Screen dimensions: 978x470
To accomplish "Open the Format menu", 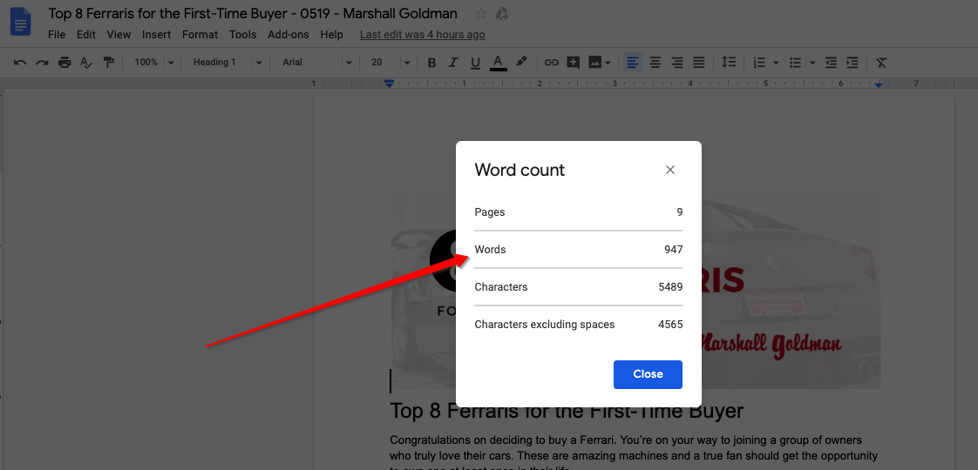I will [200, 35].
